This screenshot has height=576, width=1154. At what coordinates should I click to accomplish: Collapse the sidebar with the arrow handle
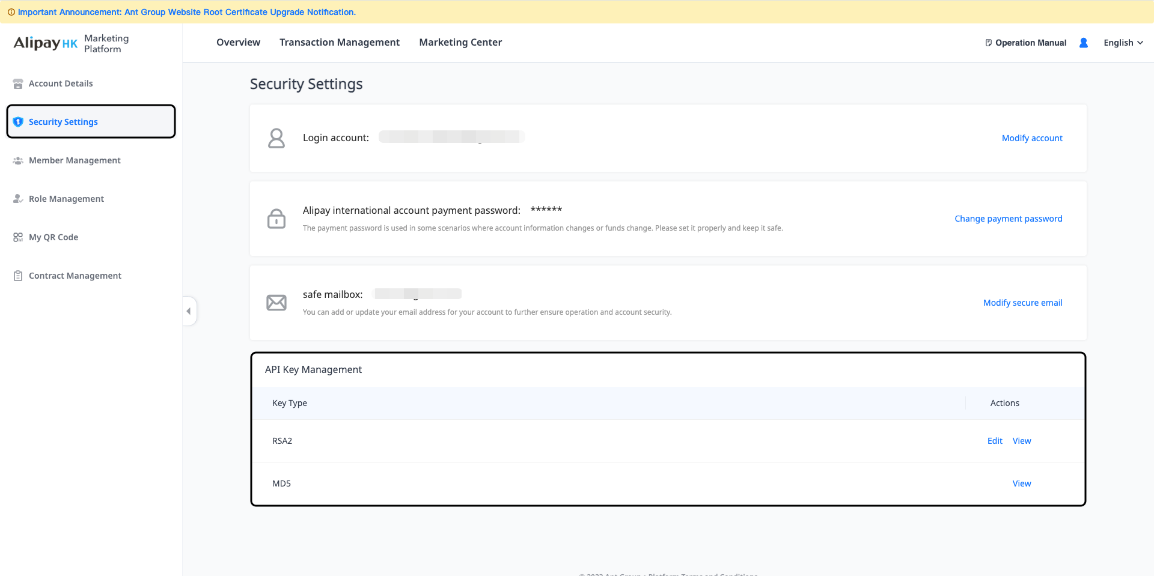click(x=189, y=311)
